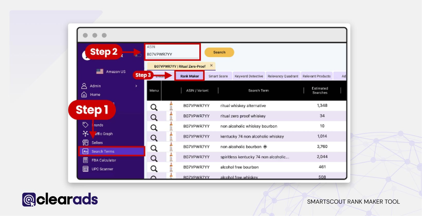
Task: Click magnifier icon for 'alcohol free bourbon' row
Action: [x=154, y=169]
